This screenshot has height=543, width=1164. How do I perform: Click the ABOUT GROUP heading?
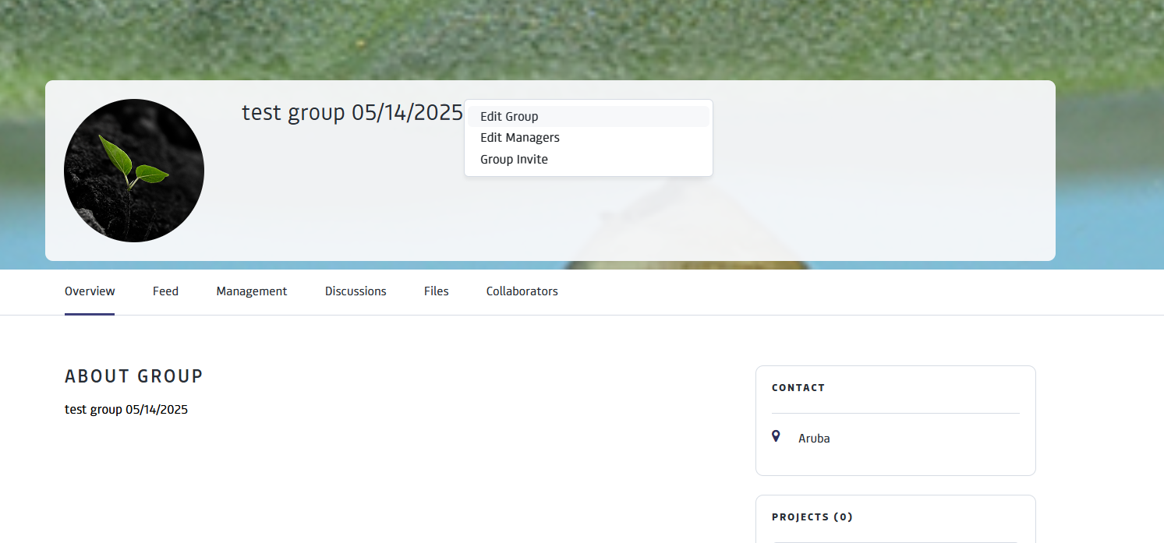133,376
